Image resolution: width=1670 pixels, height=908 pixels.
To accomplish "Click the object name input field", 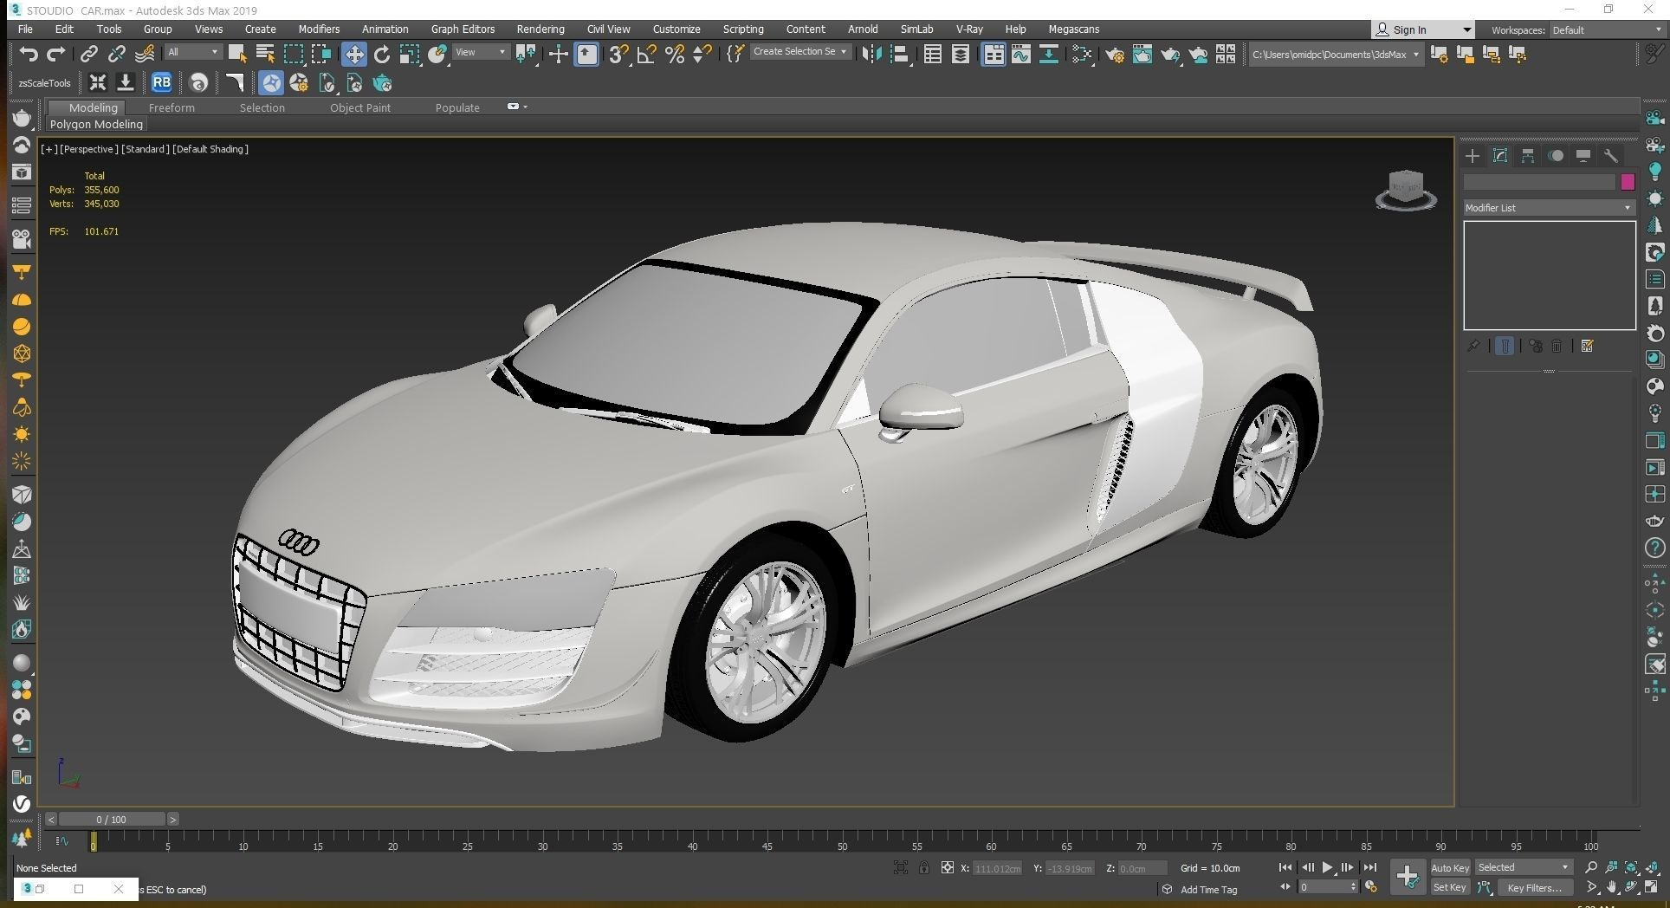I will (1539, 182).
